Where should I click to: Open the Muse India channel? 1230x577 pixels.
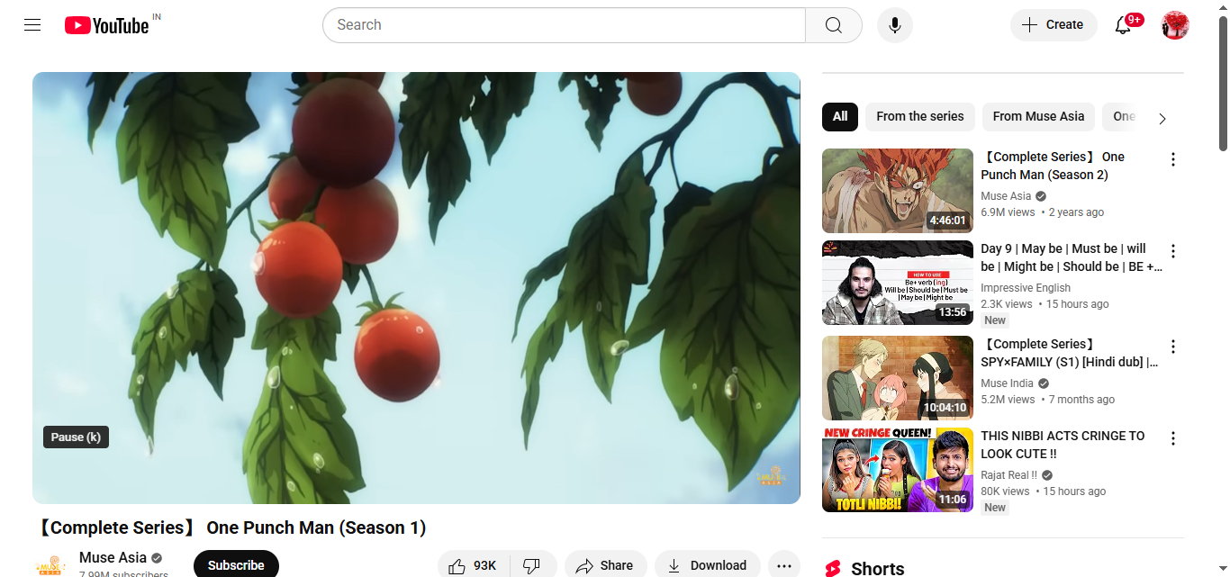(x=1008, y=383)
